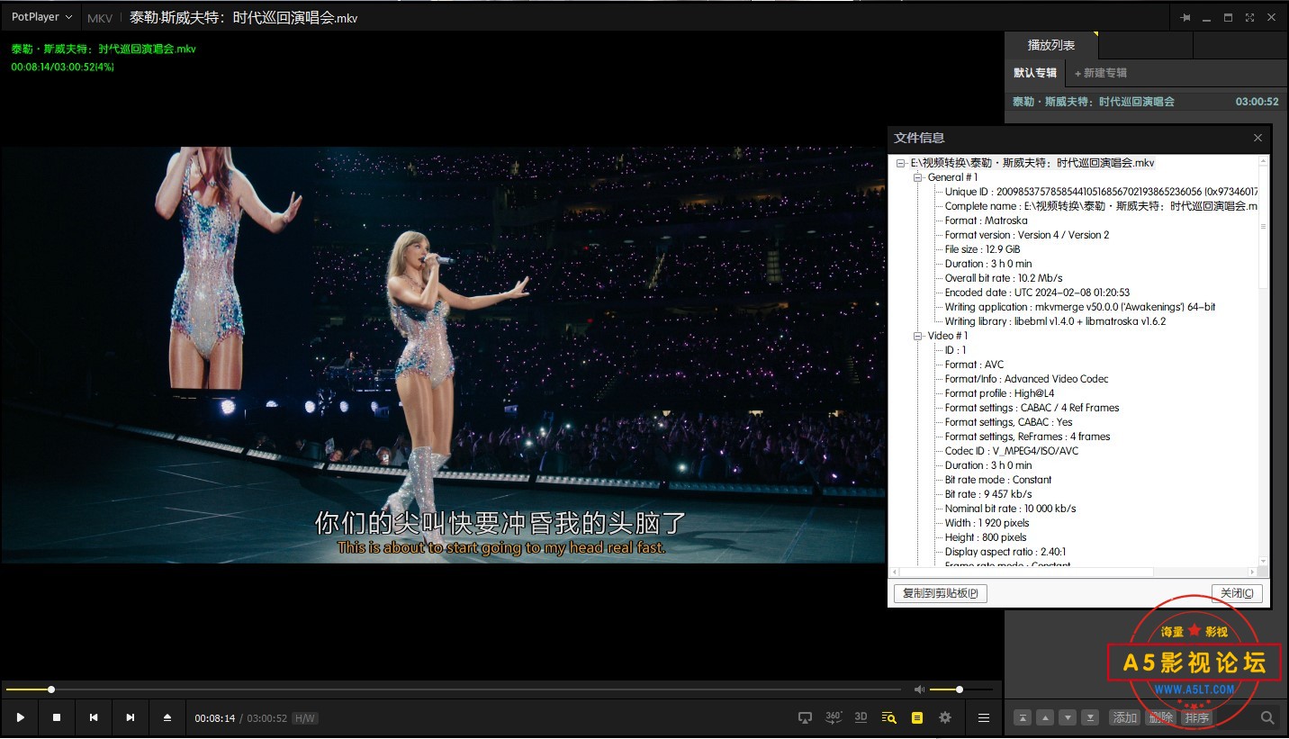
Task: Seek on the playback progress bar
Action: tap(455, 689)
